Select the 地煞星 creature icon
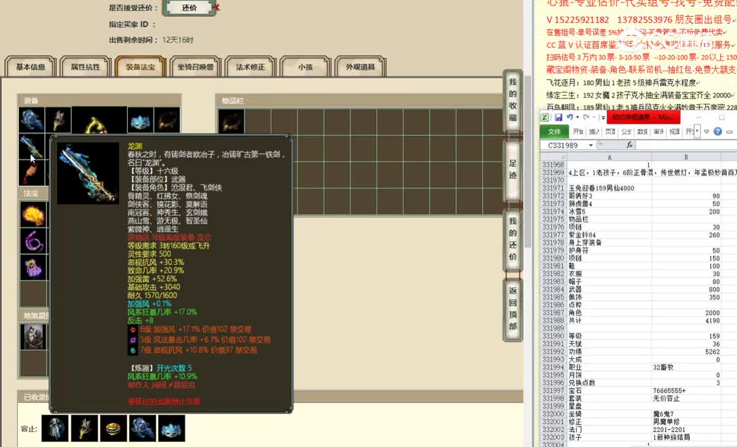 tap(32, 336)
